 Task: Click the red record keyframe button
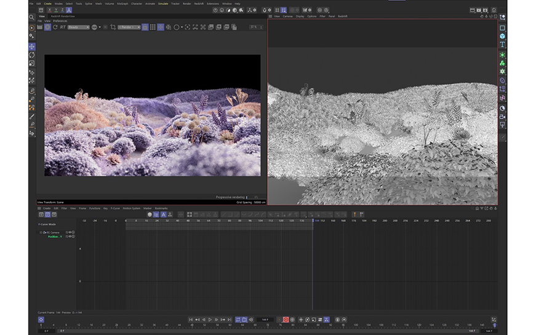click(286, 320)
